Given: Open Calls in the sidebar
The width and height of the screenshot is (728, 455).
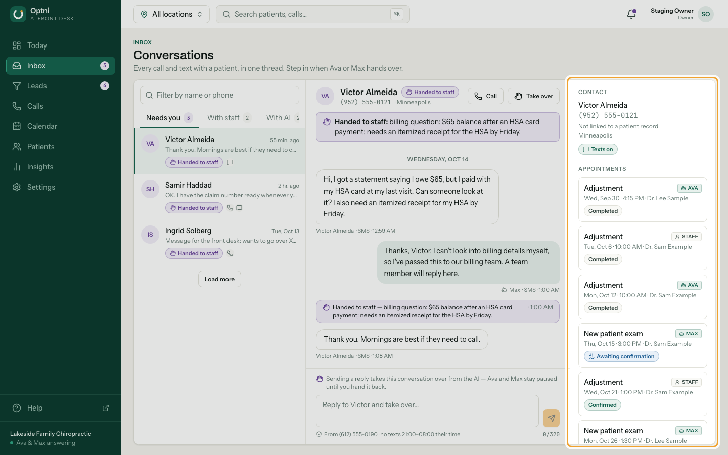Looking at the screenshot, I should click(61, 106).
